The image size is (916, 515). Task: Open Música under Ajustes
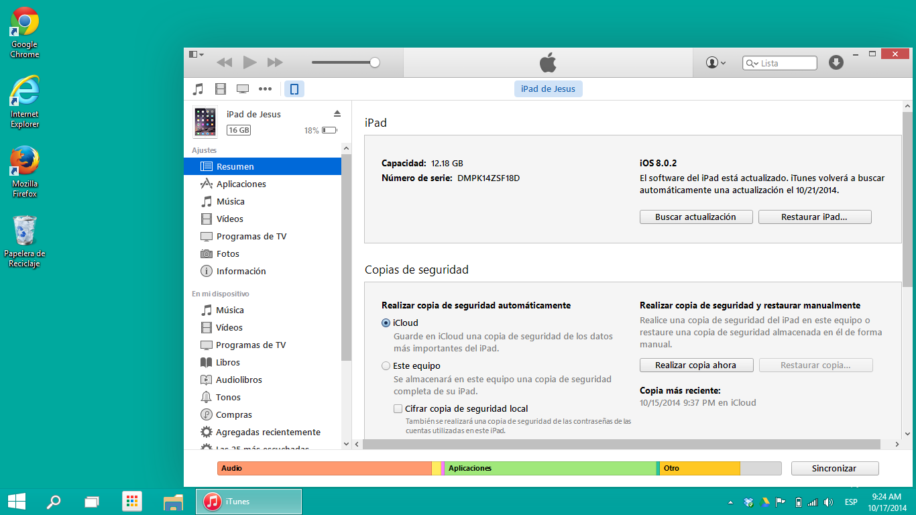(262, 201)
